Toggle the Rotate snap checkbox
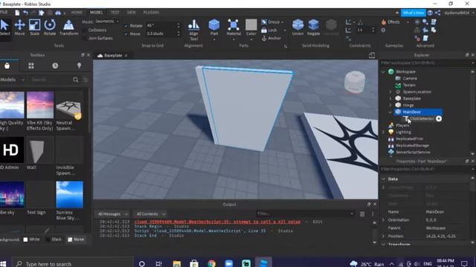 coord(126,26)
